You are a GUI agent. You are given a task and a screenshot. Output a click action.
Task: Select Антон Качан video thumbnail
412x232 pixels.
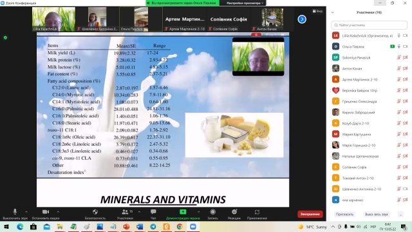(x=272, y=19)
